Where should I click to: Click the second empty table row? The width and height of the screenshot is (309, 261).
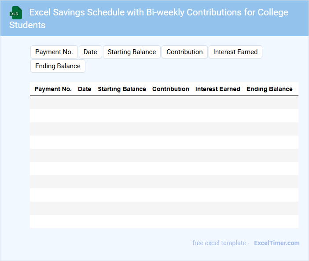164,116
